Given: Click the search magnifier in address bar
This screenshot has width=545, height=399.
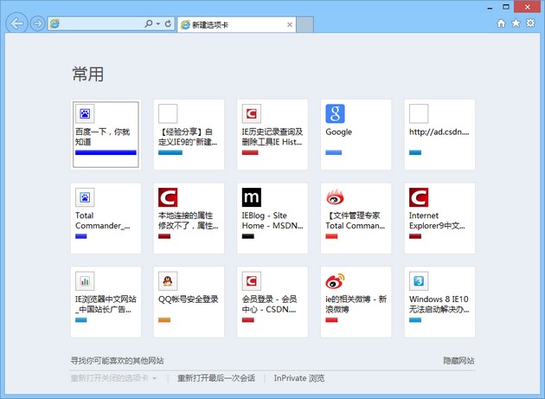Looking at the screenshot, I should pyautogui.click(x=149, y=23).
